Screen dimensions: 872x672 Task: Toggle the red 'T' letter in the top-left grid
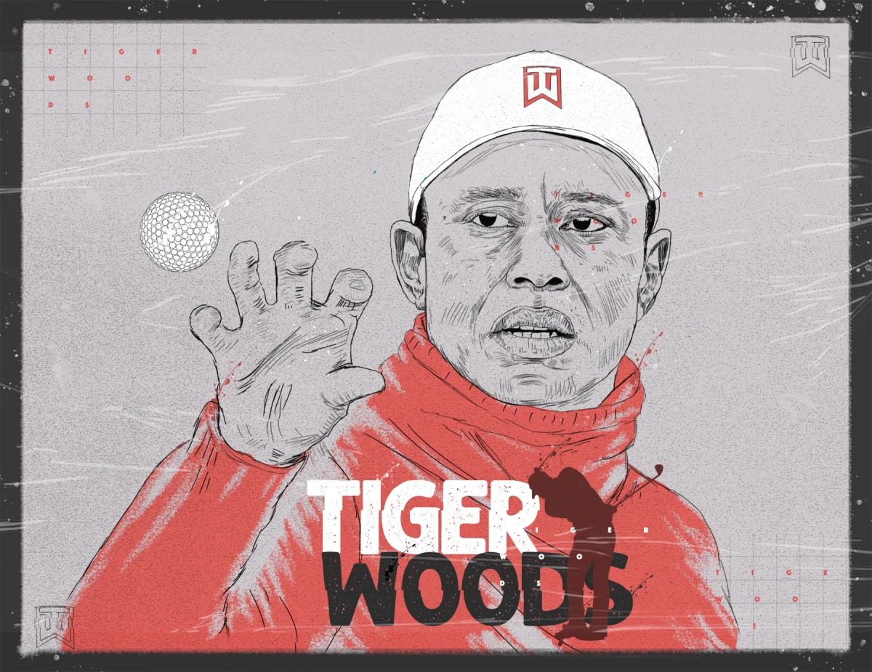point(49,52)
